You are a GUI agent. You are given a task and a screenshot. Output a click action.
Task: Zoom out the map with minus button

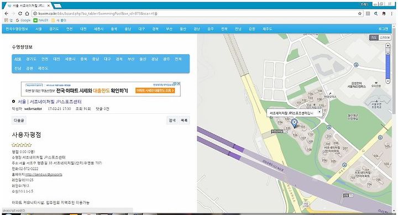coord(387,81)
